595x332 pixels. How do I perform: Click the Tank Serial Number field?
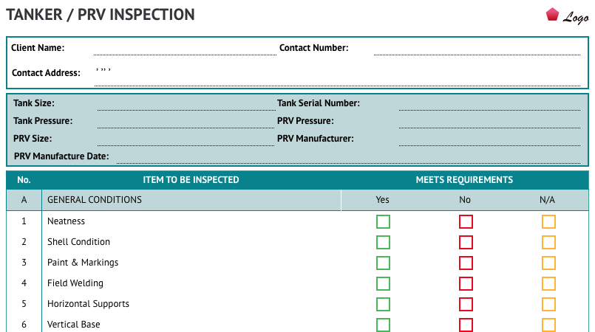click(x=489, y=104)
